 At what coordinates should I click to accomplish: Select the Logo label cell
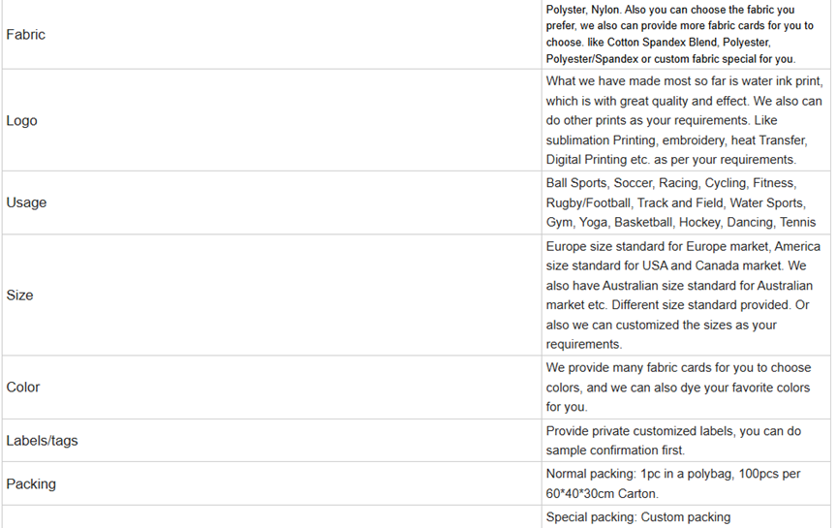(x=22, y=121)
